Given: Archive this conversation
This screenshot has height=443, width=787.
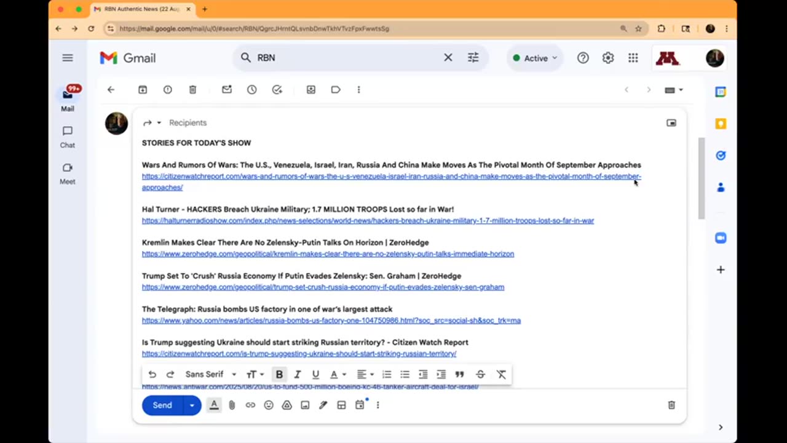Looking at the screenshot, I should tap(143, 90).
